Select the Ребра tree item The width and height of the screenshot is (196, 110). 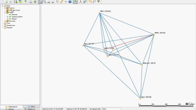click(x=11, y=12)
